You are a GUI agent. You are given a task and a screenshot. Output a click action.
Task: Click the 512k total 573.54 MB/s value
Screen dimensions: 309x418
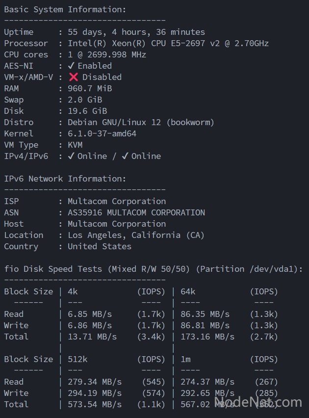(x=95, y=404)
